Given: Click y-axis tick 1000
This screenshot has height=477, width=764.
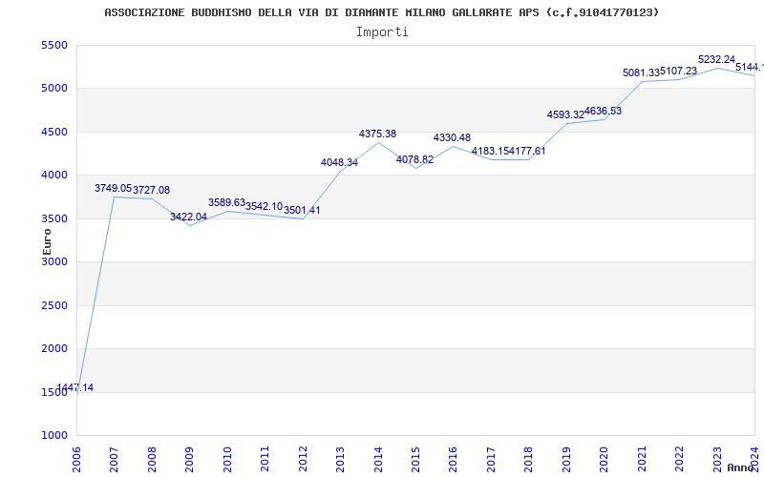Looking at the screenshot, I should (54, 436).
